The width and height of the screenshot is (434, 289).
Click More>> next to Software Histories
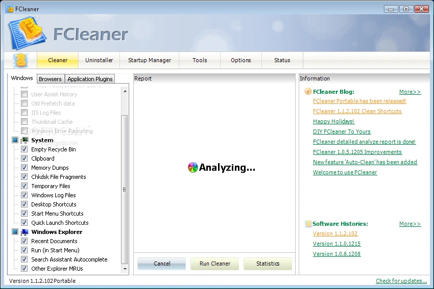[x=410, y=224]
